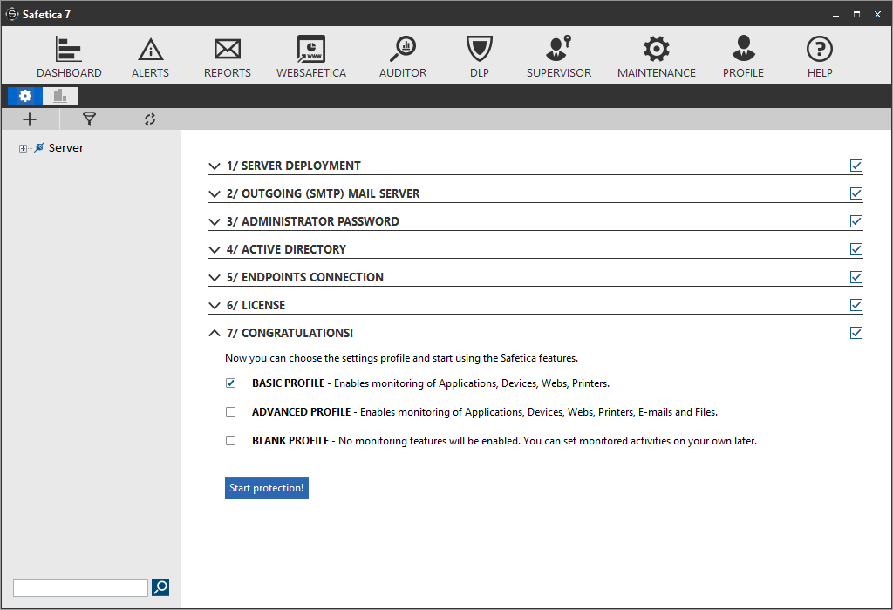The image size is (893, 610).
Task: Open the Profile section
Action: (743, 57)
